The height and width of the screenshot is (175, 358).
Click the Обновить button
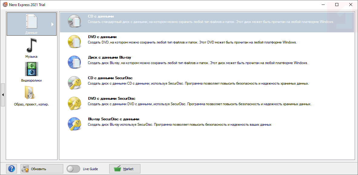pos(42,169)
